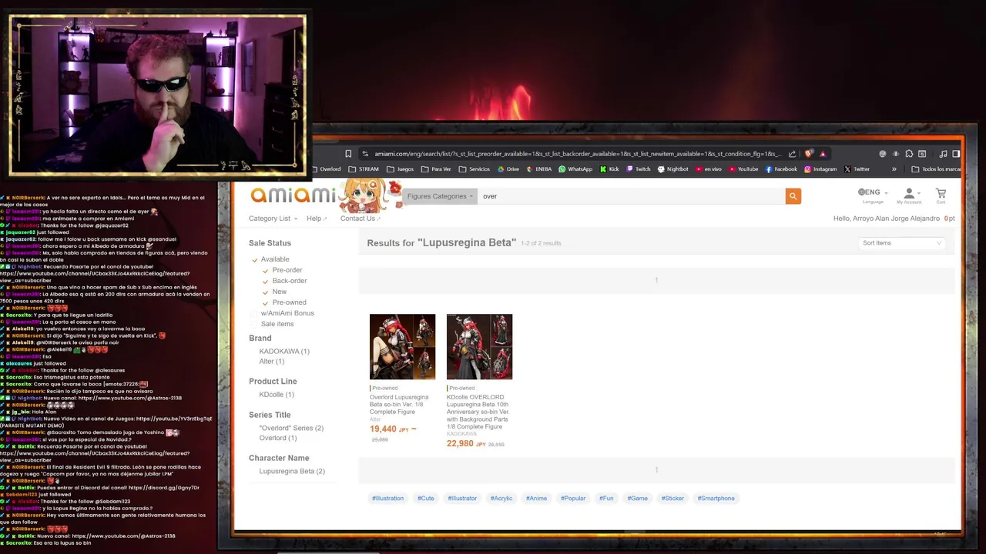Open the Help link

pos(317,219)
